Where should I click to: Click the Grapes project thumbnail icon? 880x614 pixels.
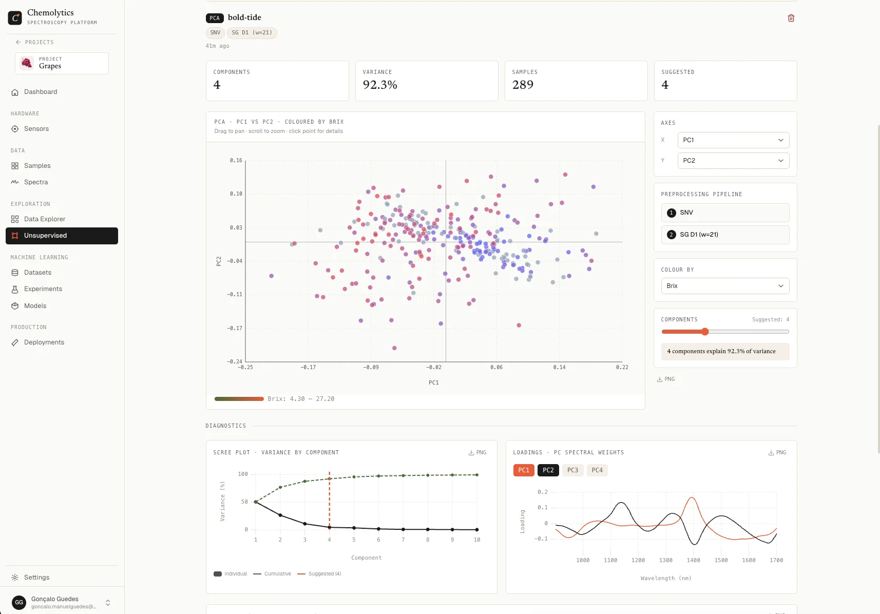pyautogui.click(x=27, y=63)
